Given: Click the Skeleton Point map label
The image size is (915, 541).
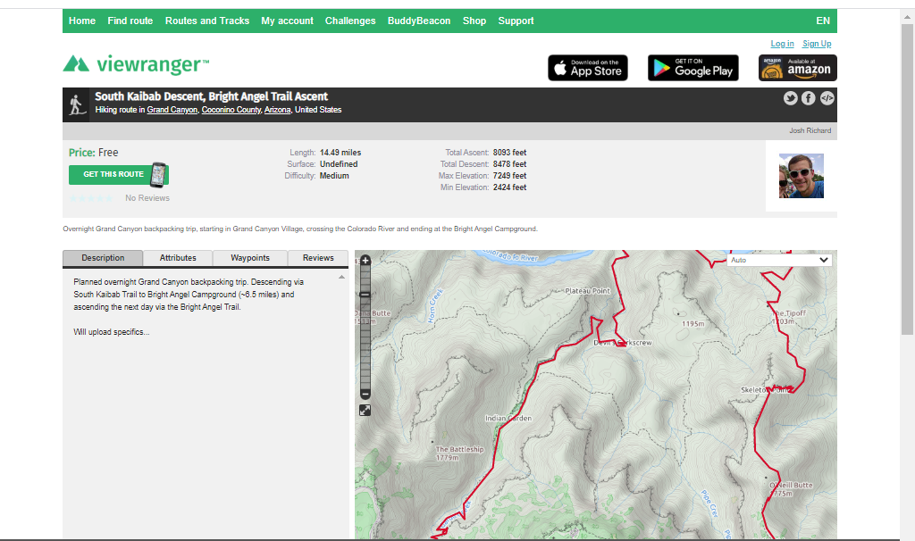Looking at the screenshot, I should [766, 390].
